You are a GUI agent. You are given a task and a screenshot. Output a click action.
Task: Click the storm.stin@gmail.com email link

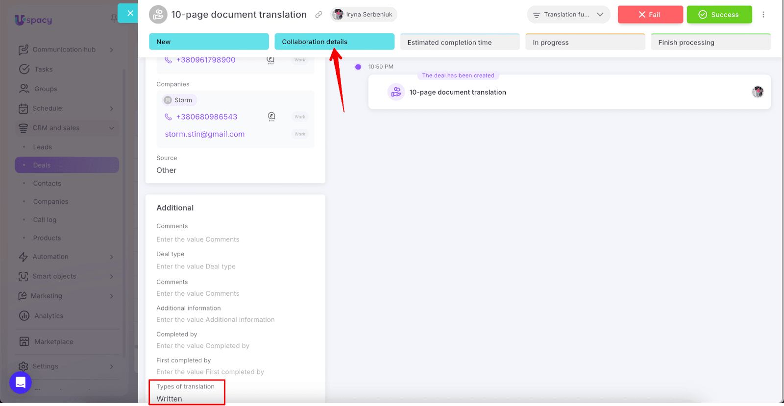point(205,134)
